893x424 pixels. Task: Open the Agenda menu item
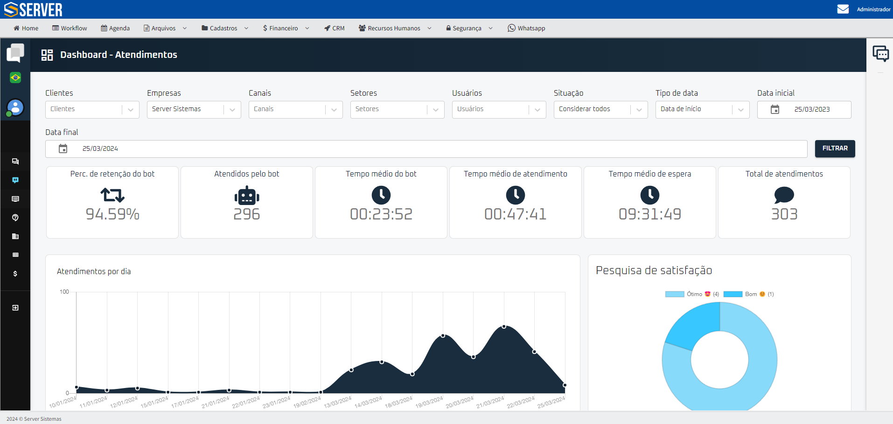click(x=115, y=28)
